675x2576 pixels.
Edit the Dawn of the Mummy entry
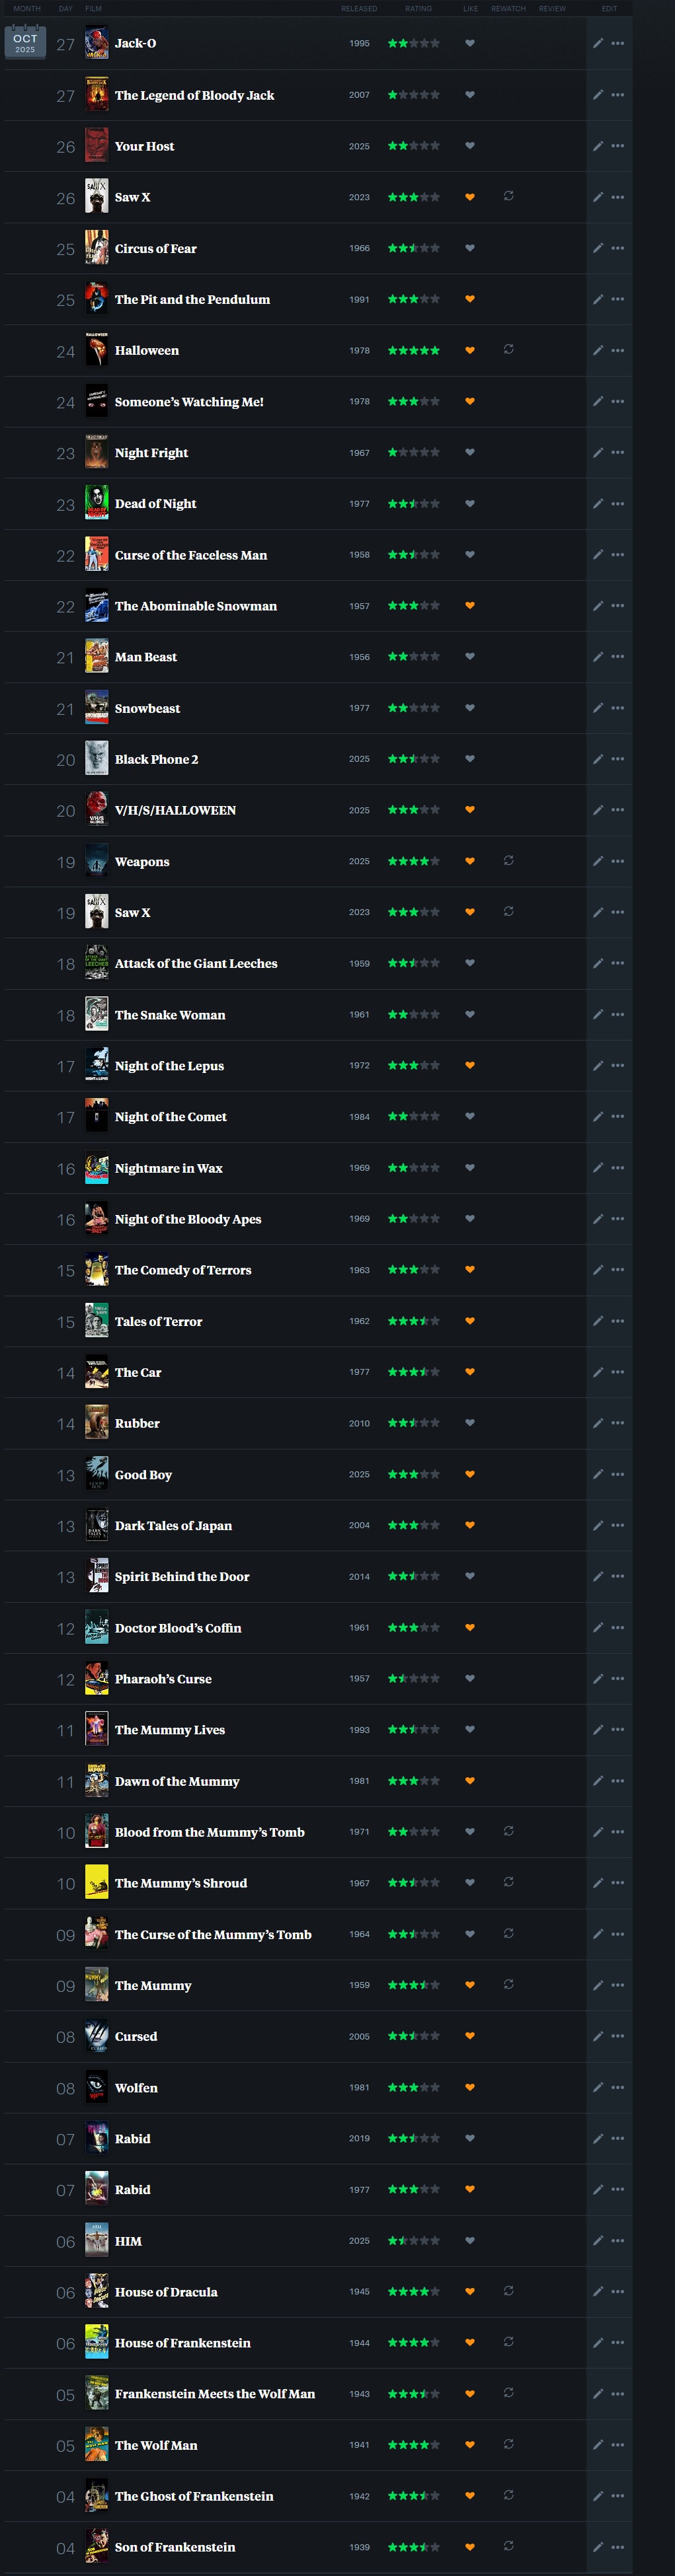[x=598, y=1781]
